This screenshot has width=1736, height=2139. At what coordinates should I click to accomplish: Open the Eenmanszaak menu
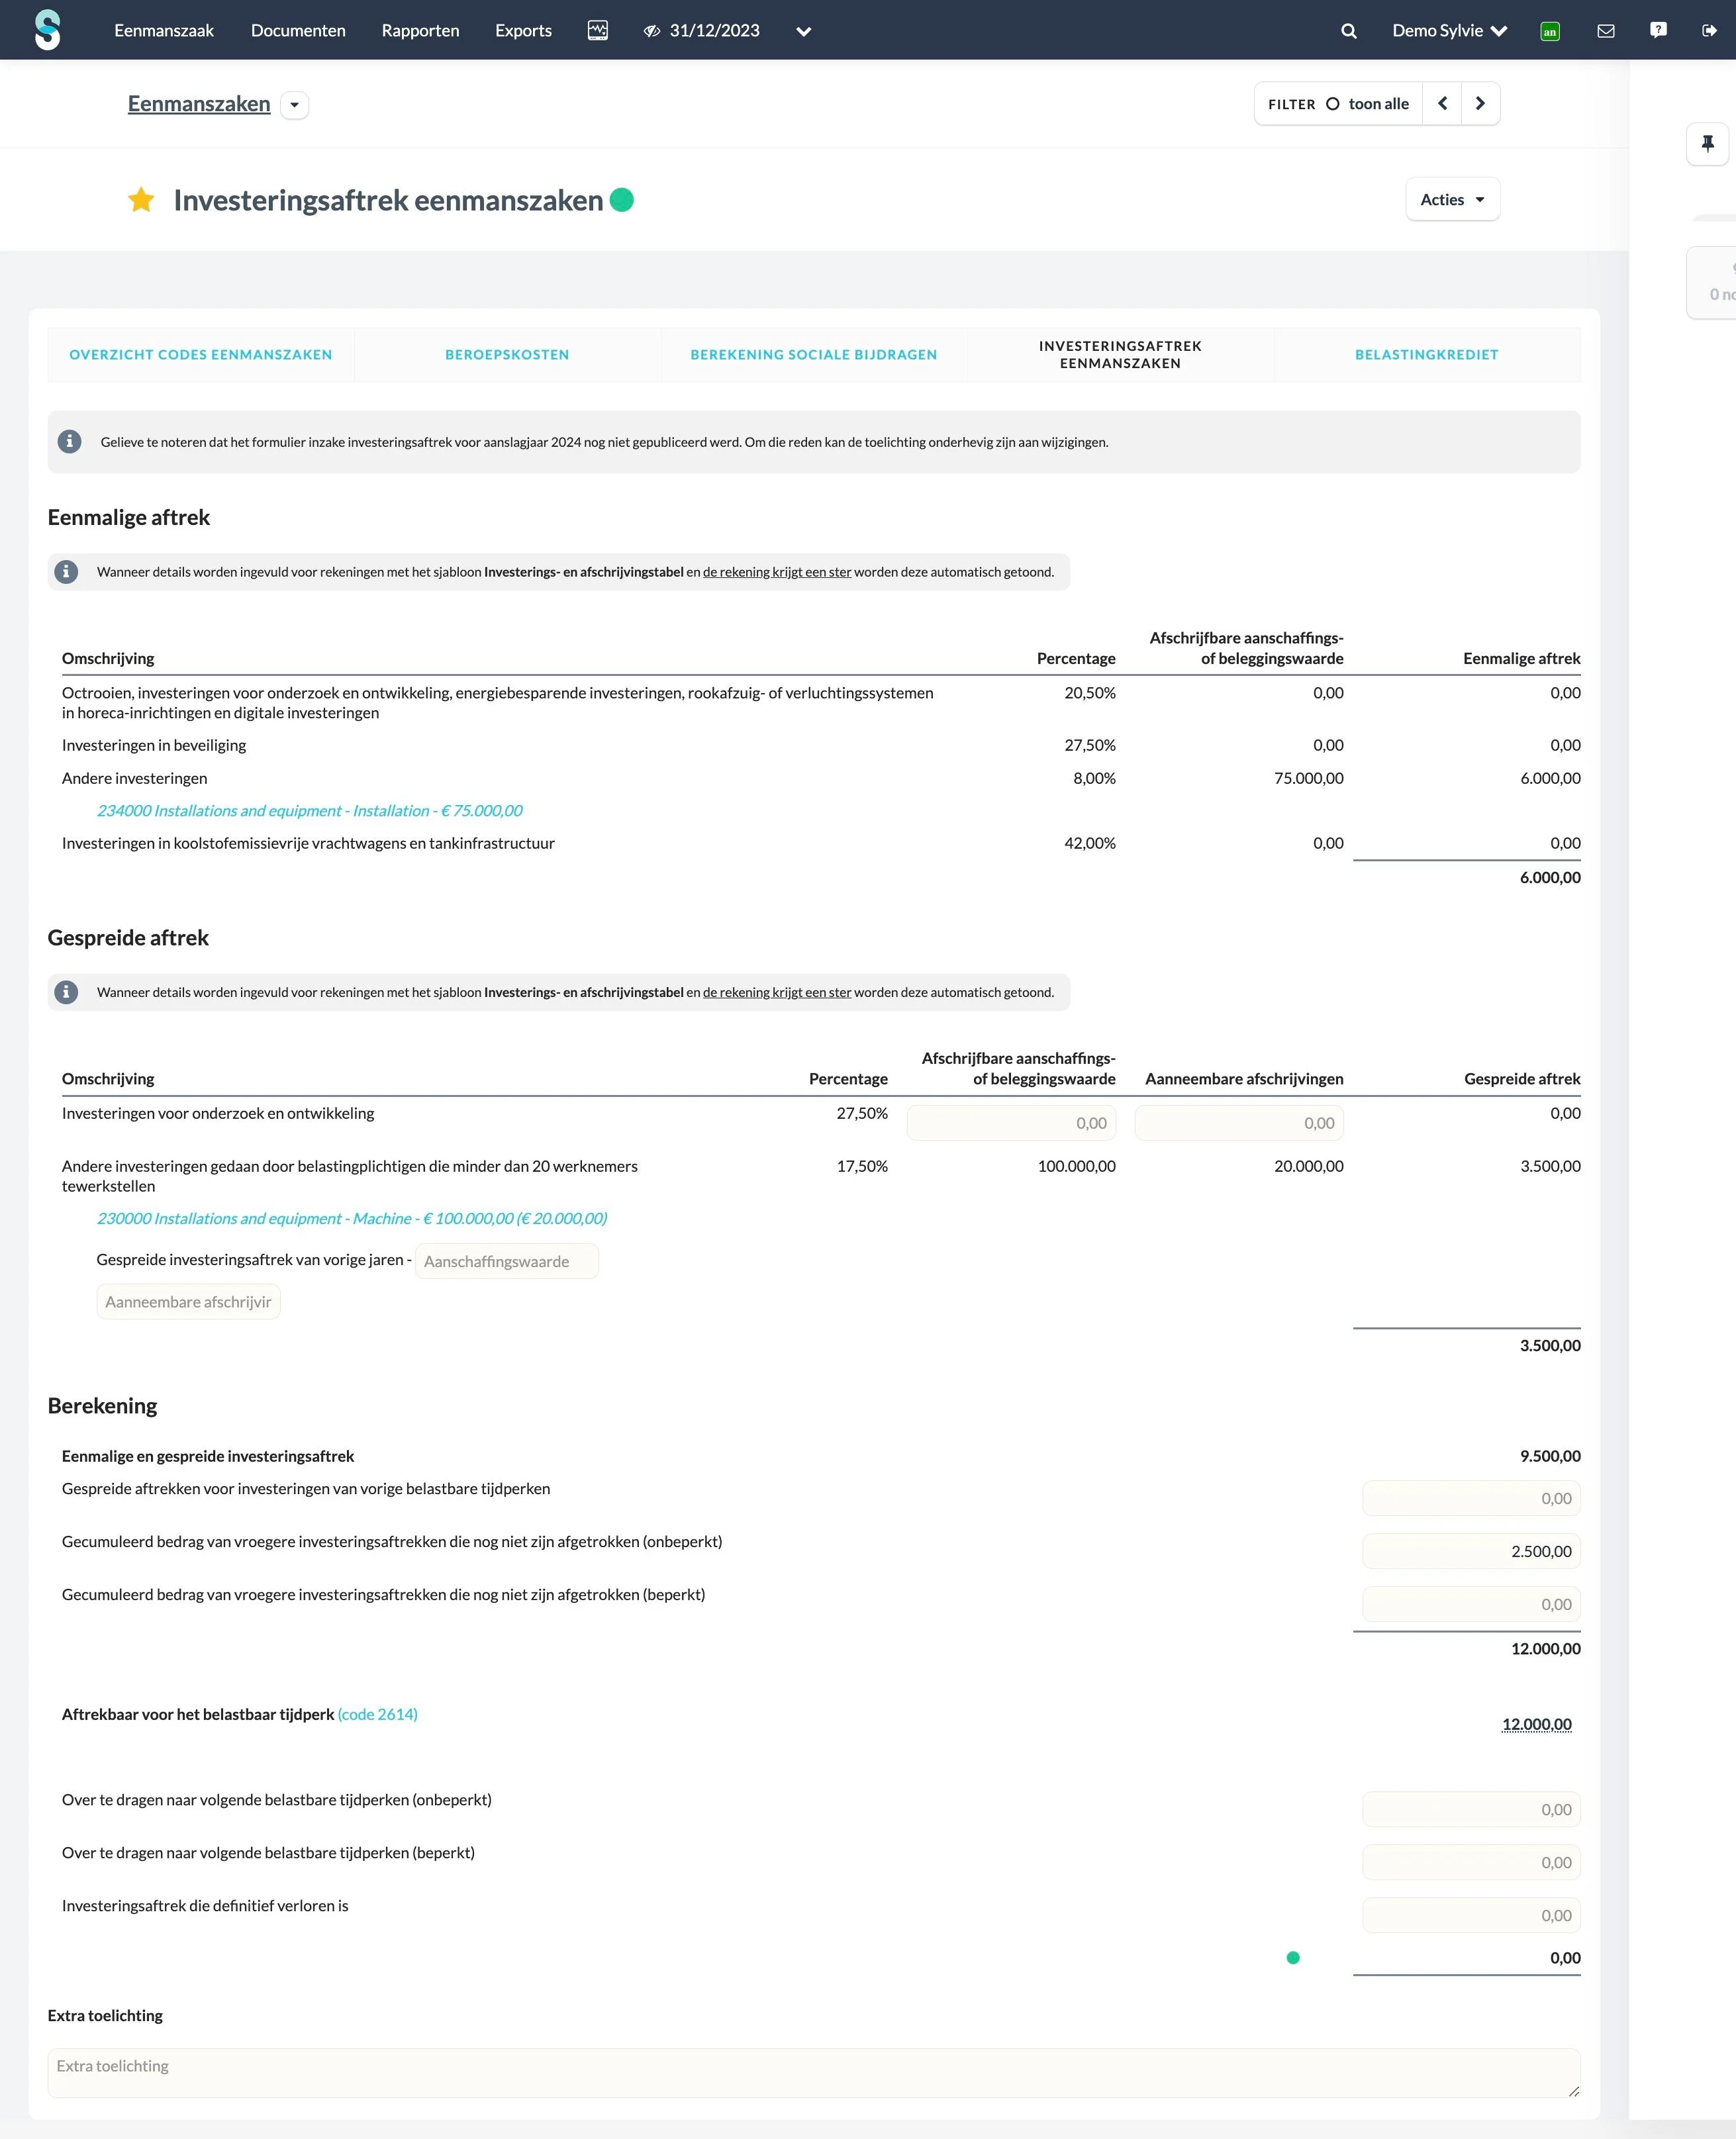point(164,31)
